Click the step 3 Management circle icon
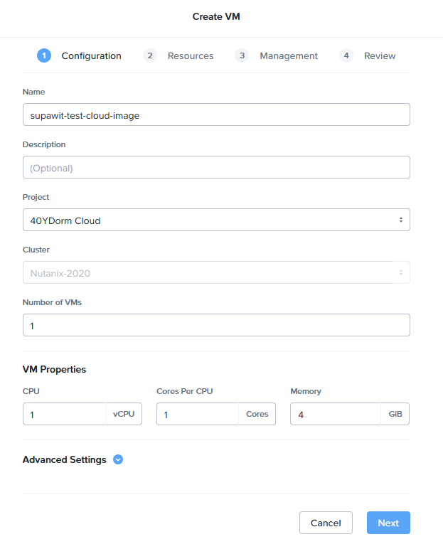443x554 pixels. coord(242,55)
